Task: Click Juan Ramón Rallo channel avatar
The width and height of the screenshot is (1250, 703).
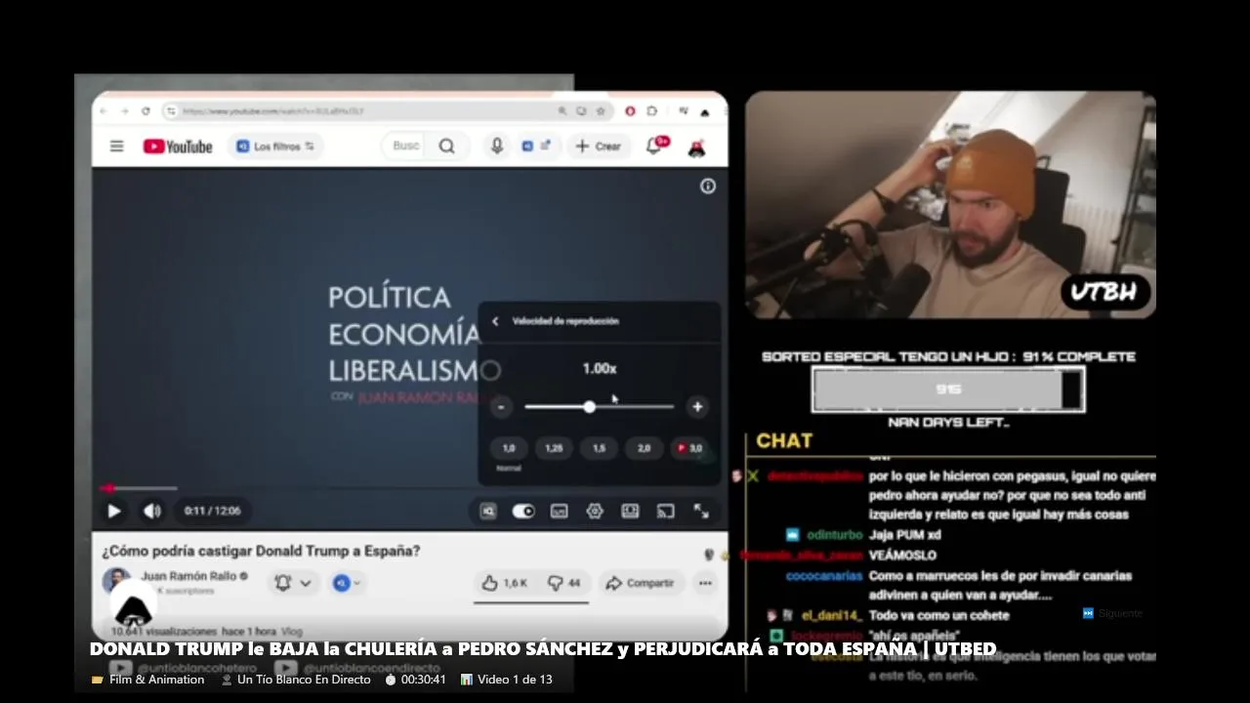Action: tap(116, 580)
